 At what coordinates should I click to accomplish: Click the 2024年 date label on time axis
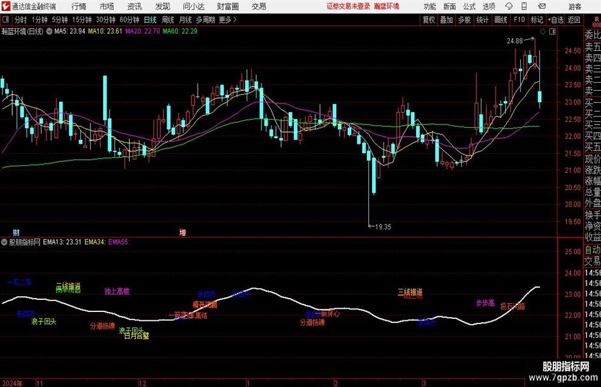point(12,383)
